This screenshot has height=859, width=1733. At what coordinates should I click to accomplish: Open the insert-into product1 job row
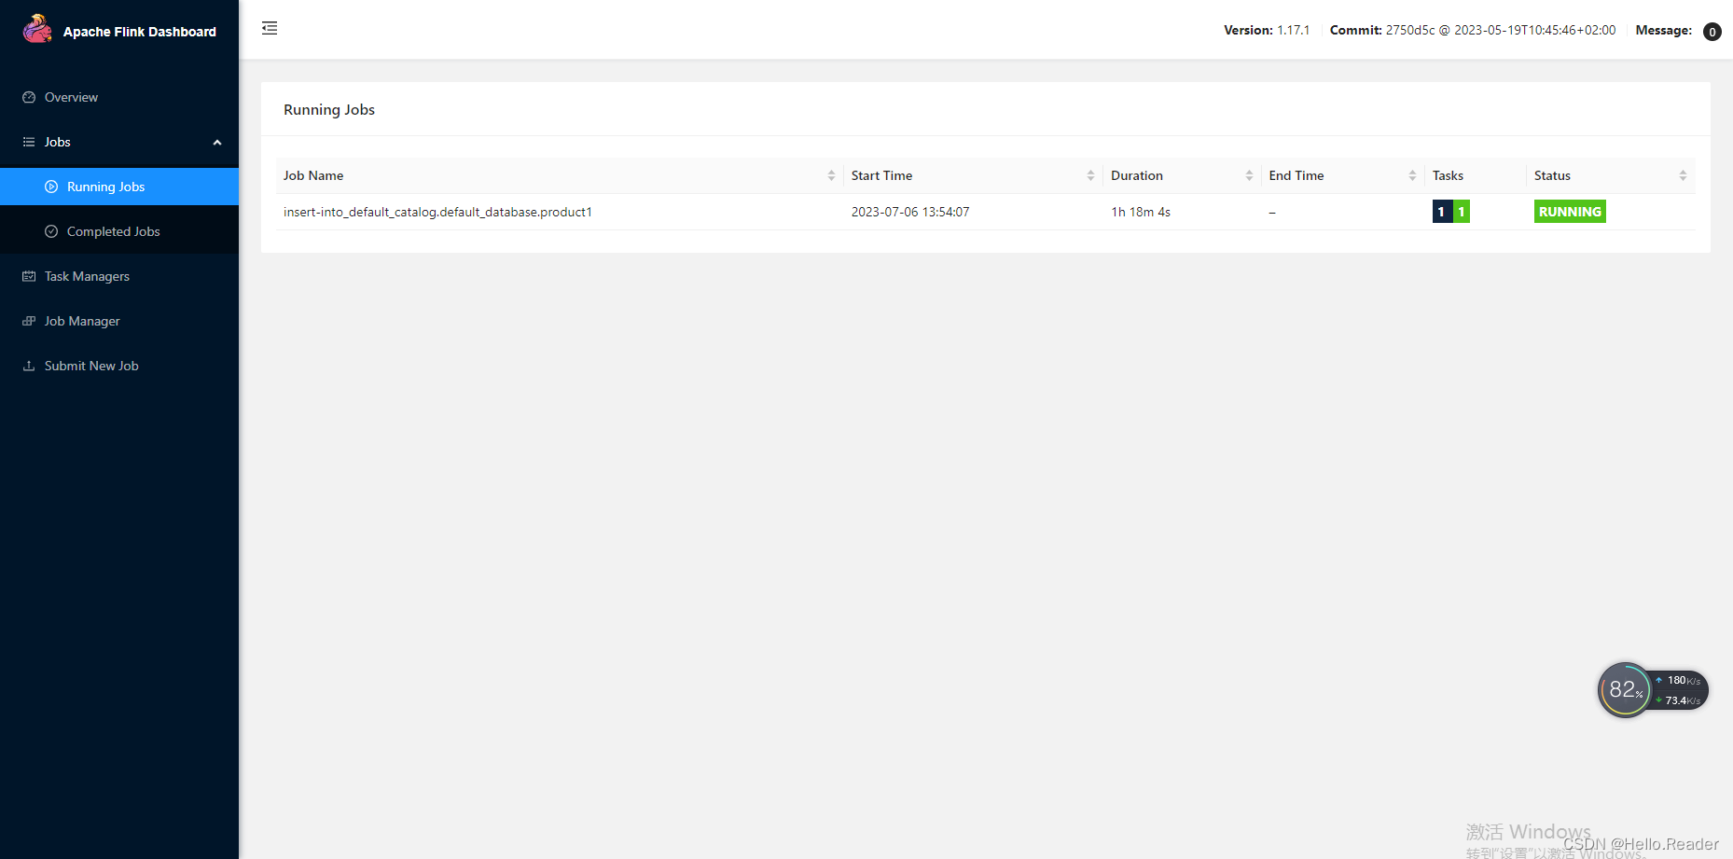[x=985, y=212]
